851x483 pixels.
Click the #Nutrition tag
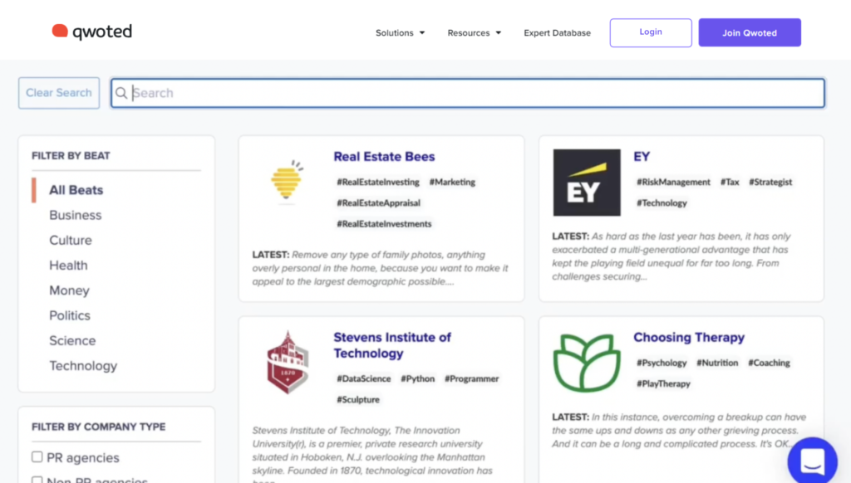717,363
